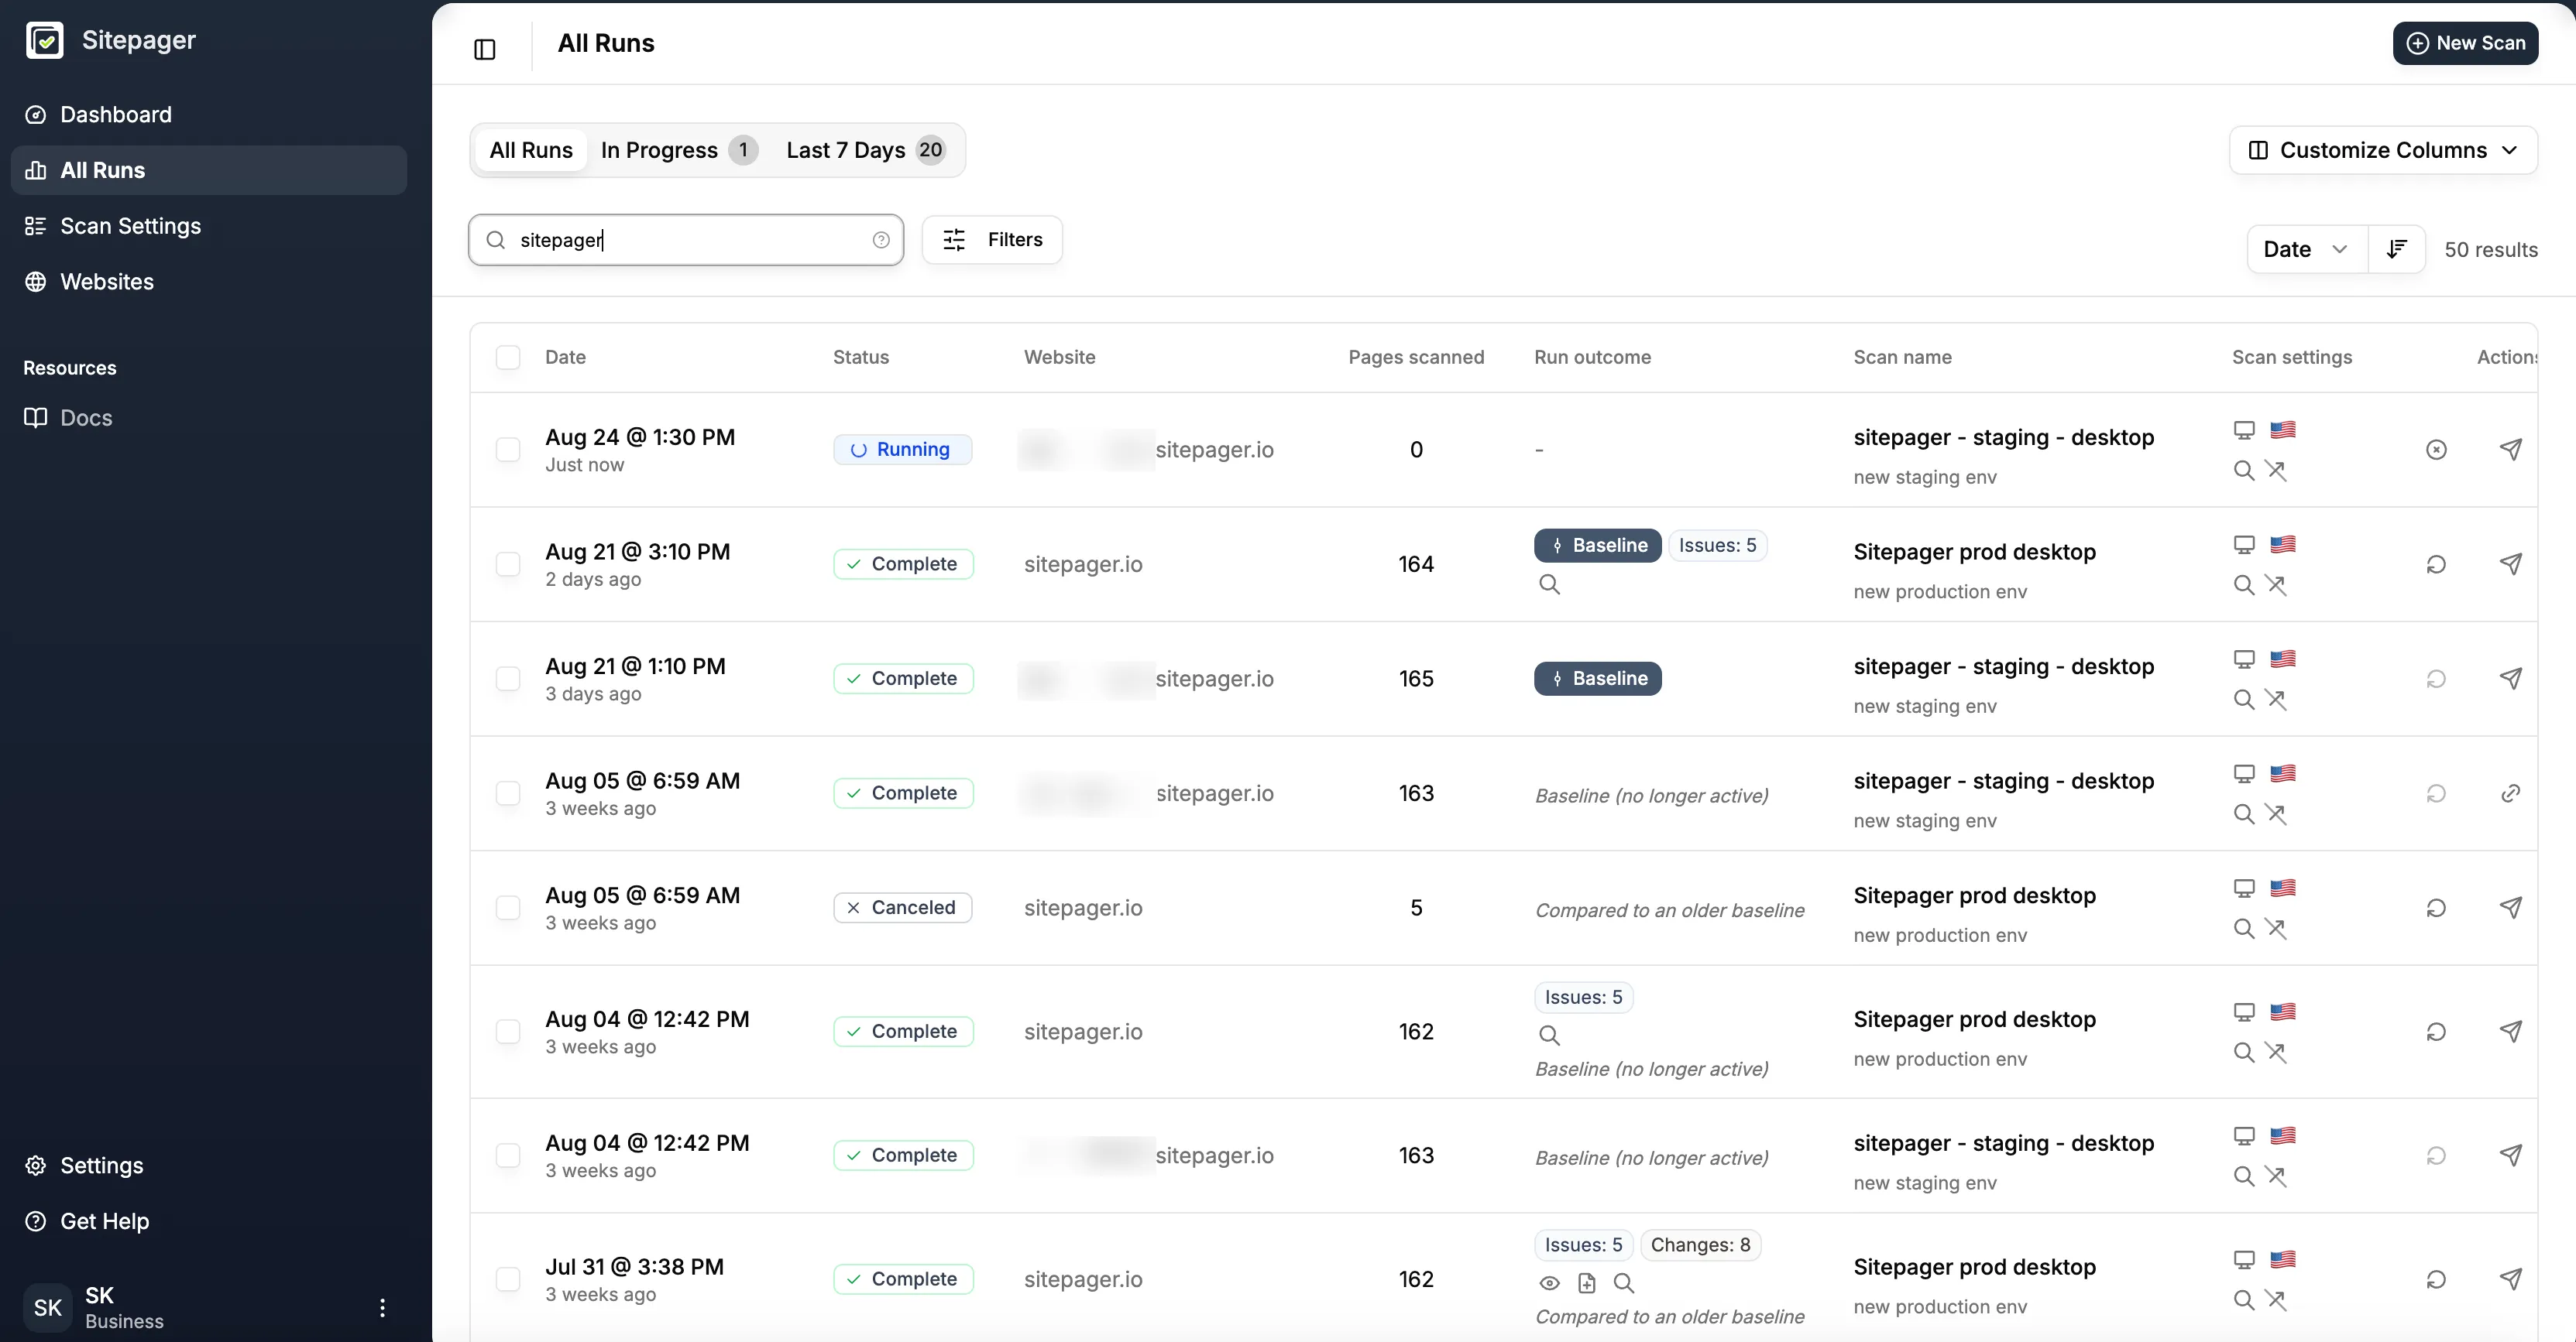The image size is (2576, 1342).
Task: Toggle the sidebar panel icon
Action: tap(485, 49)
